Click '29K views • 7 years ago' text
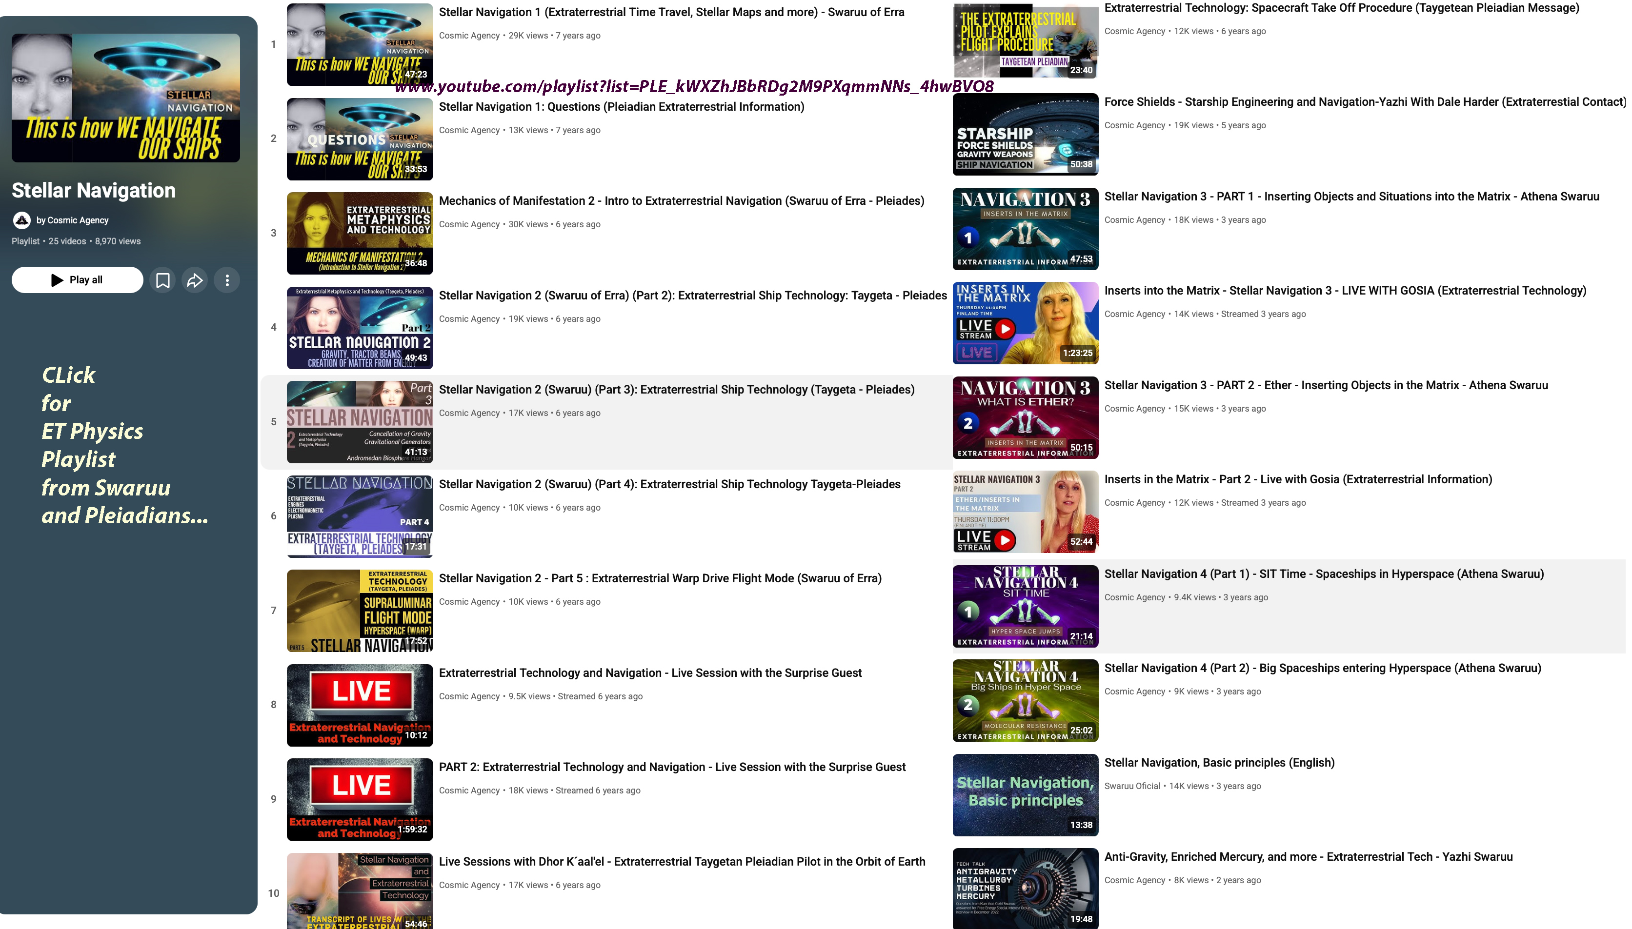The height and width of the screenshot is (929, 1632). point(555,36)
